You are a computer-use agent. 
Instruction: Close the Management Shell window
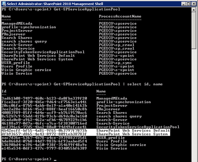tap(193, 4)
